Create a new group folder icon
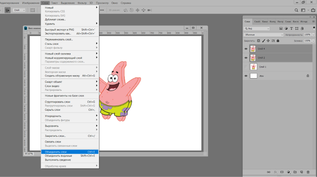The width and height of the screenshot is (317, 177). (x=295, y=172)
